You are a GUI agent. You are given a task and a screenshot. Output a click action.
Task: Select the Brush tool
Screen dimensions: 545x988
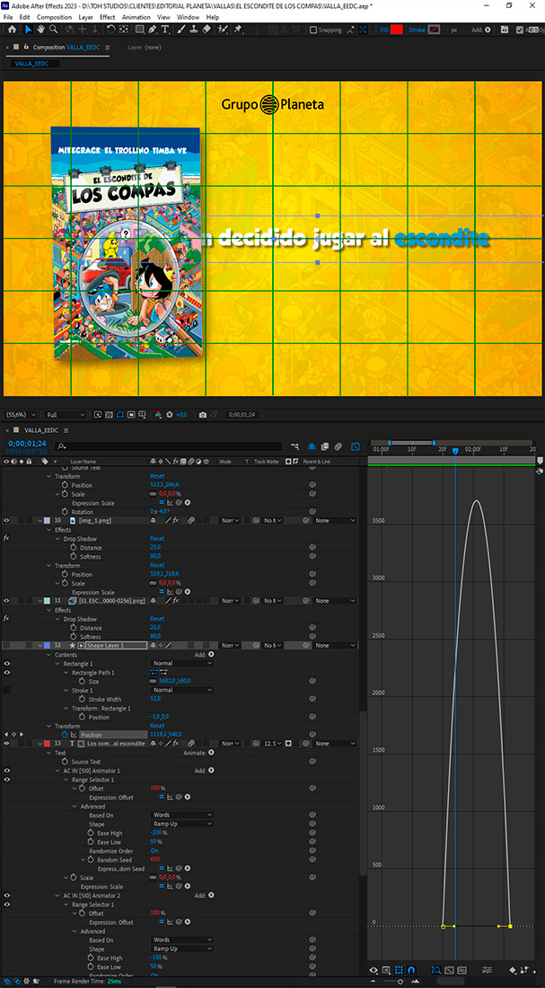point(183,29)
